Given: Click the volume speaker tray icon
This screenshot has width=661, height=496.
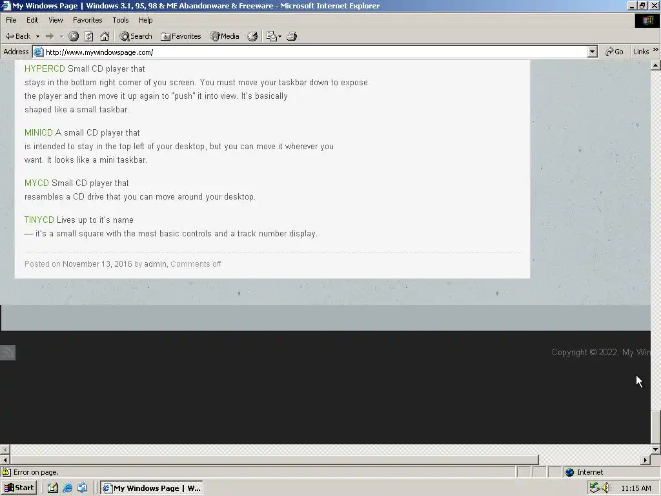Looking at the screenshot, I should (x=606, y=488).
